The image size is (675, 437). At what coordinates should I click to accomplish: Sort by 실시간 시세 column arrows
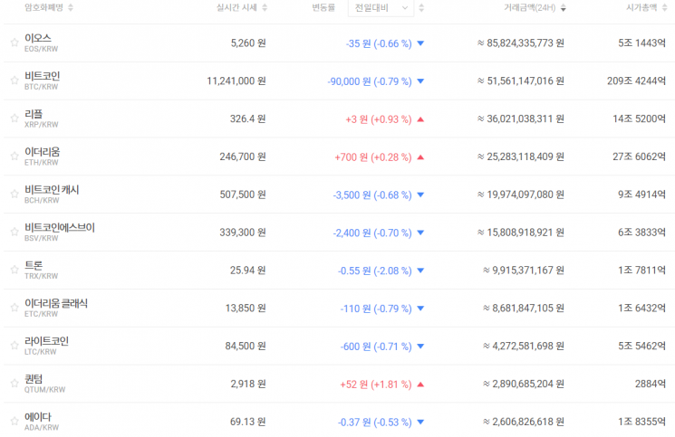pos(265,8)
